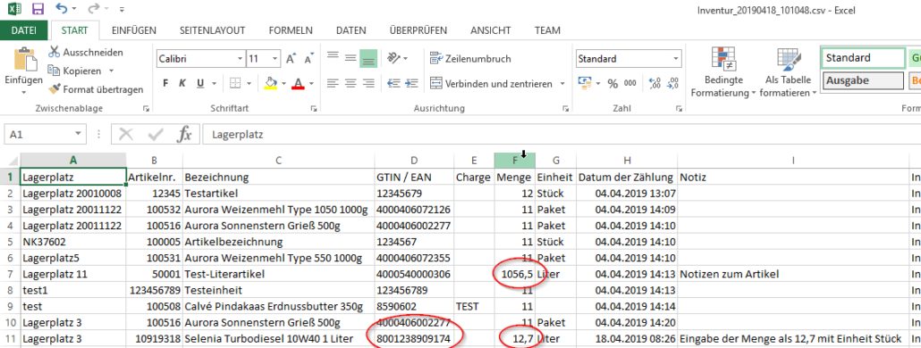The image size is (921, 348).
Task: Toggle Zeilenumbruch text wrapping
Action: (470, 59)
